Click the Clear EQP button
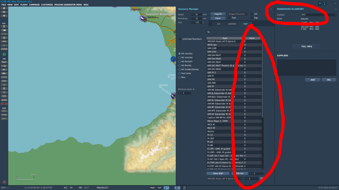The width and height of the screenshot is (339, 190). (x=218, y=174)
